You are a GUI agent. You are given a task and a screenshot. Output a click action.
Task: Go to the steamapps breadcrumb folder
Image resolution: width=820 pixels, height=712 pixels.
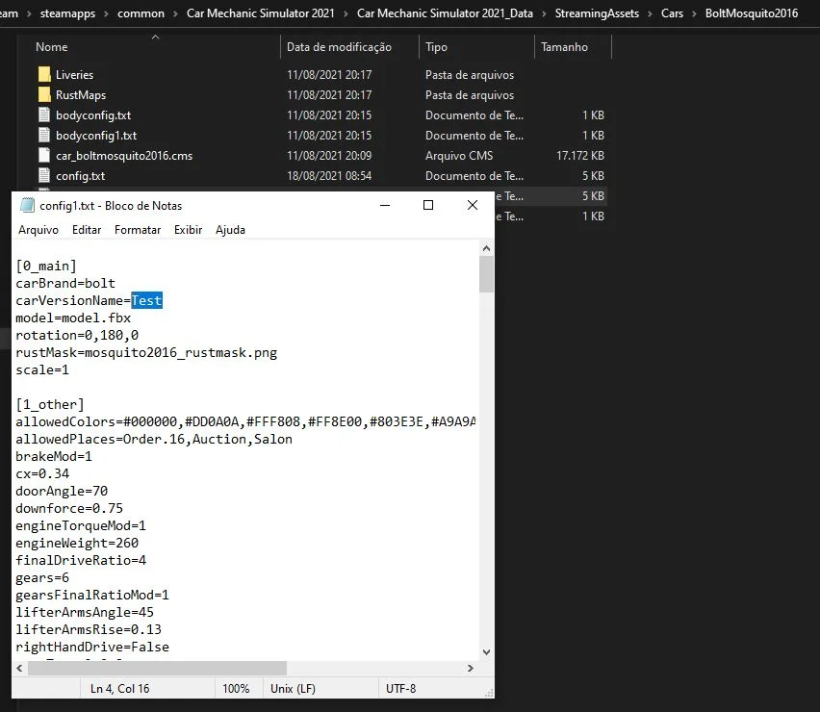[x=67, y=13]
